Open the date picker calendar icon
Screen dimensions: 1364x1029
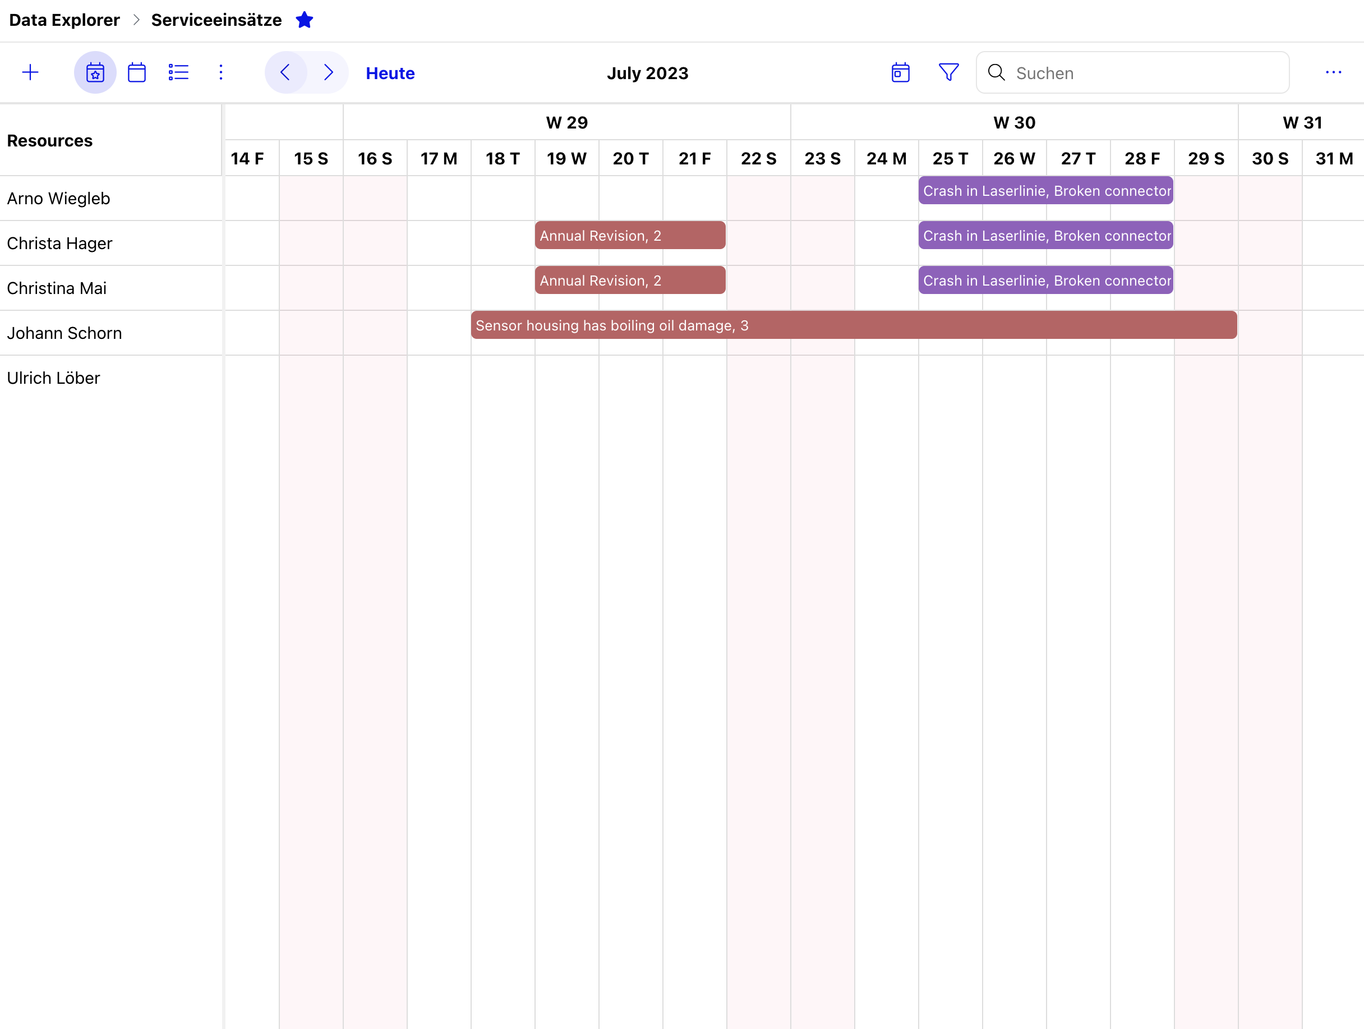[900, 73]
